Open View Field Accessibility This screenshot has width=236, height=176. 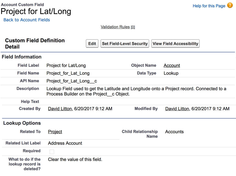[x=175, y=43]
